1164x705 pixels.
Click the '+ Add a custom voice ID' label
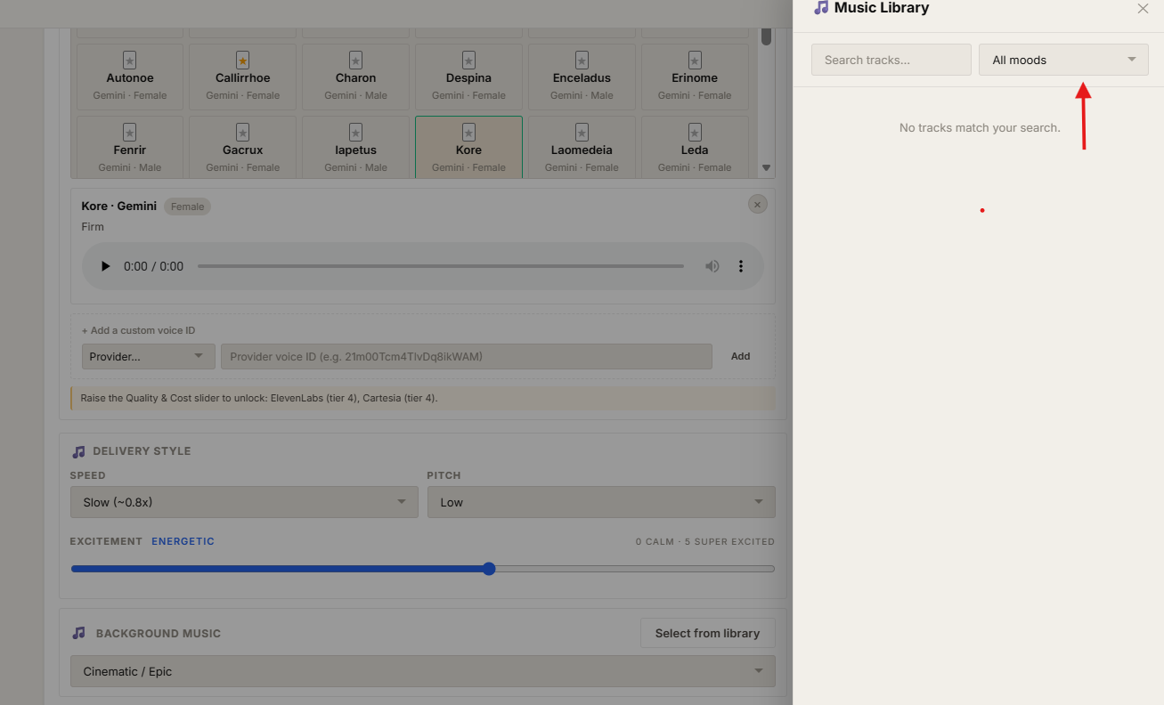[138, 330]
